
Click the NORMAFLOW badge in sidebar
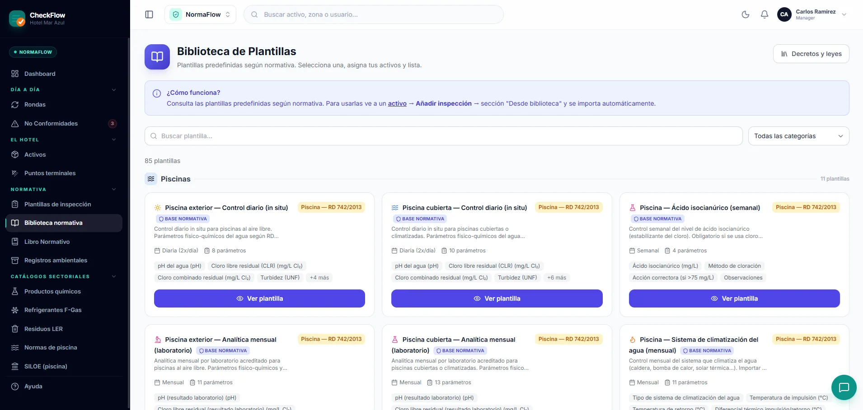[33, 52]
